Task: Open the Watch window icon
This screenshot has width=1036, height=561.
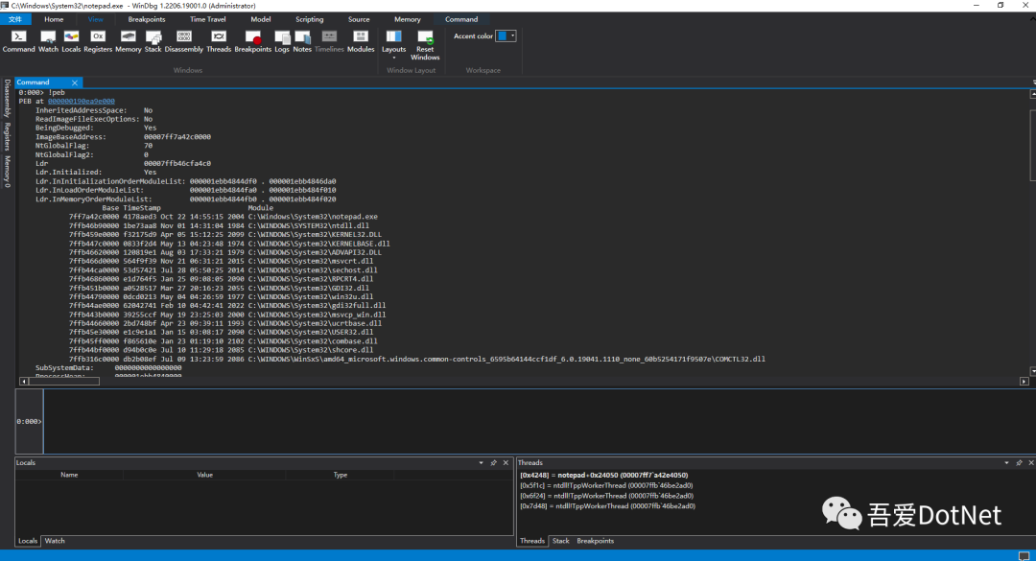Action: (x=48, y=41)
